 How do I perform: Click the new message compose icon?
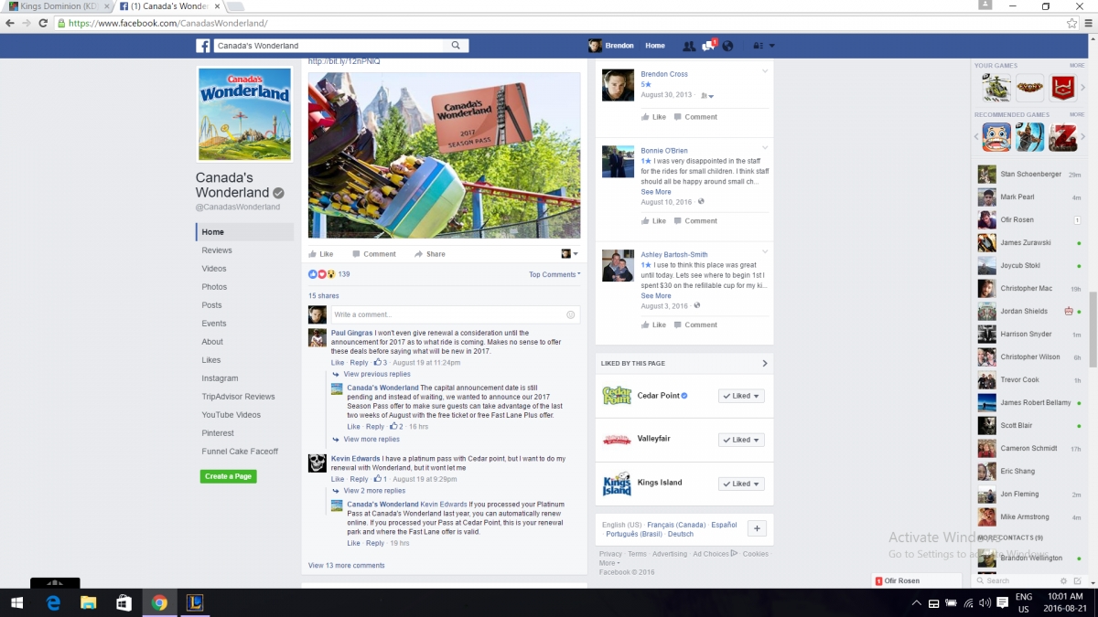pyautogui.click(x=1077, y=580)
